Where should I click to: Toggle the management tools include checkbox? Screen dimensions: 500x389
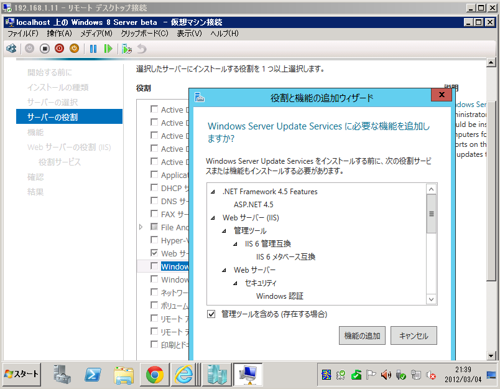coord(211,314)
